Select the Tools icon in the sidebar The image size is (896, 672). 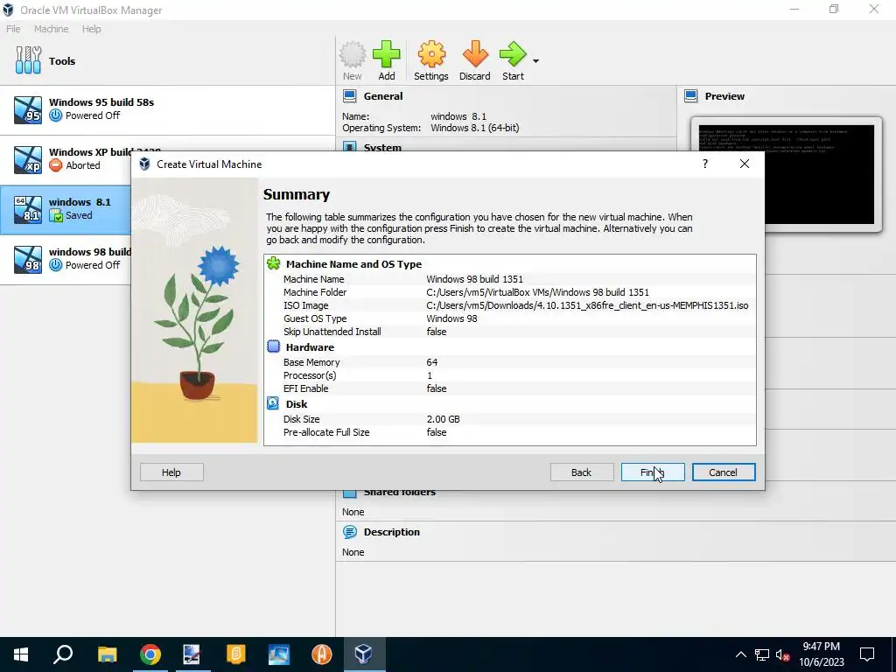coord(28,60)
